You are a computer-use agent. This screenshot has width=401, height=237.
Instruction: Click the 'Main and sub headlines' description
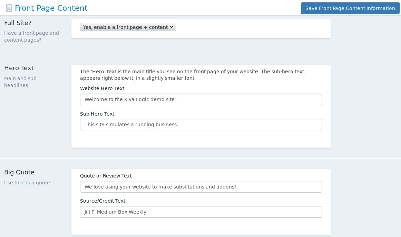(20, 82)
